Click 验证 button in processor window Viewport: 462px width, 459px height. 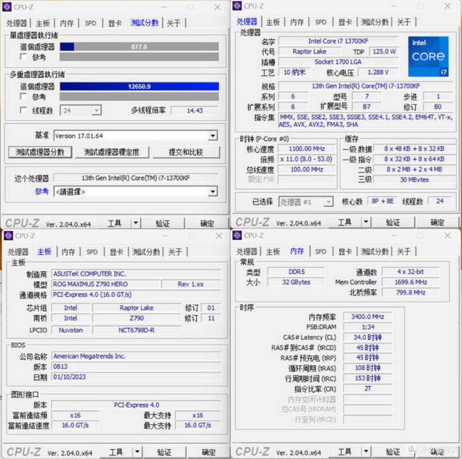pyautogui.click(x=393, y=222)
